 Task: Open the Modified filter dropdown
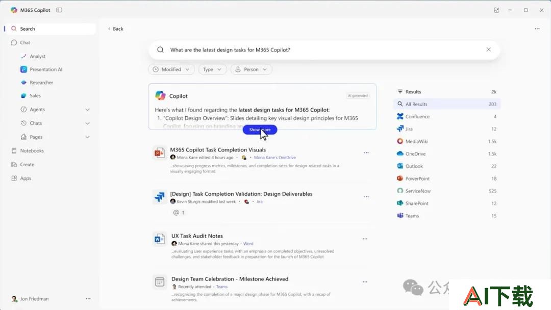point(171,69)
